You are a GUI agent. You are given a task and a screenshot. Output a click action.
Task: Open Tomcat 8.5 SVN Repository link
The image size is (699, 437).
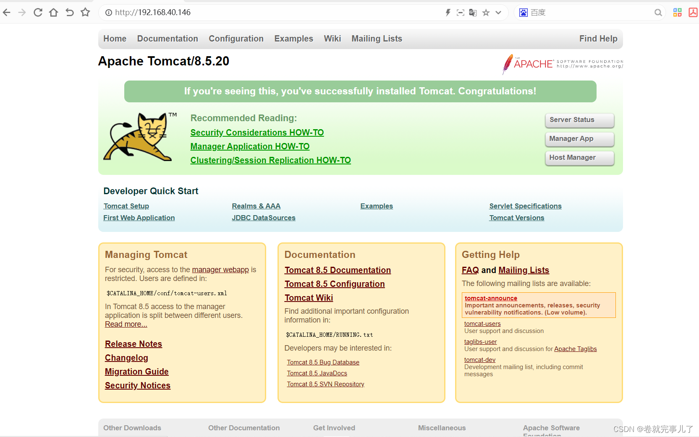click(325, 384)
